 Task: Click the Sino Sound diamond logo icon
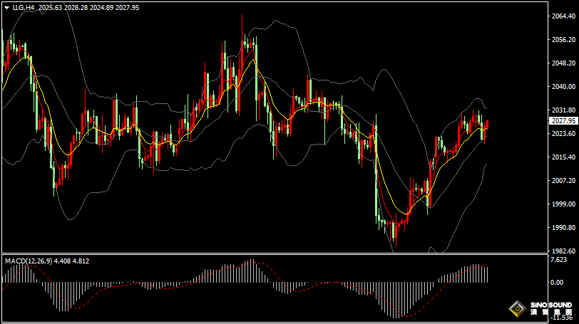click(516, 309)
